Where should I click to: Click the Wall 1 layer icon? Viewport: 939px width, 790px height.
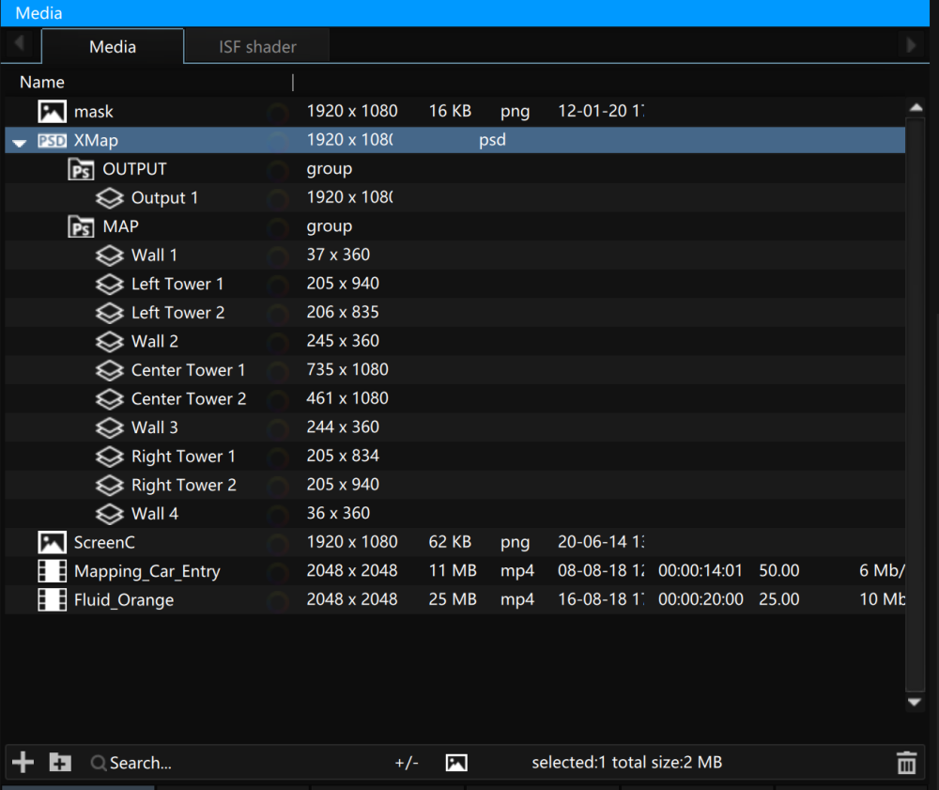(110, 256)
